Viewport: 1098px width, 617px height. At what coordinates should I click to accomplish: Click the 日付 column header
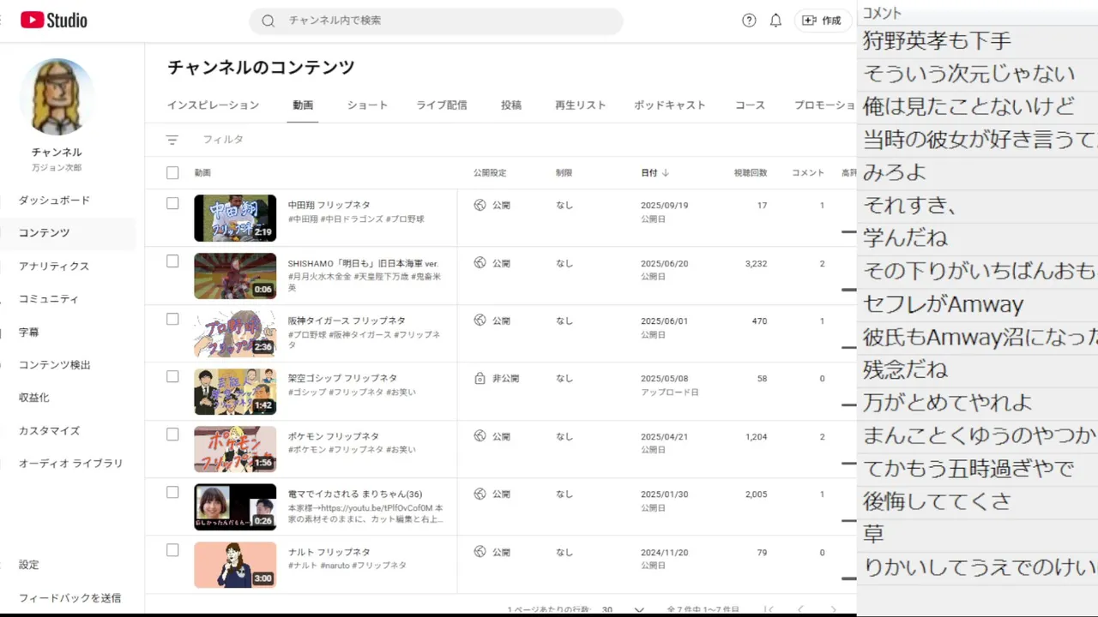pyautogui.click(x=649, y=173)
